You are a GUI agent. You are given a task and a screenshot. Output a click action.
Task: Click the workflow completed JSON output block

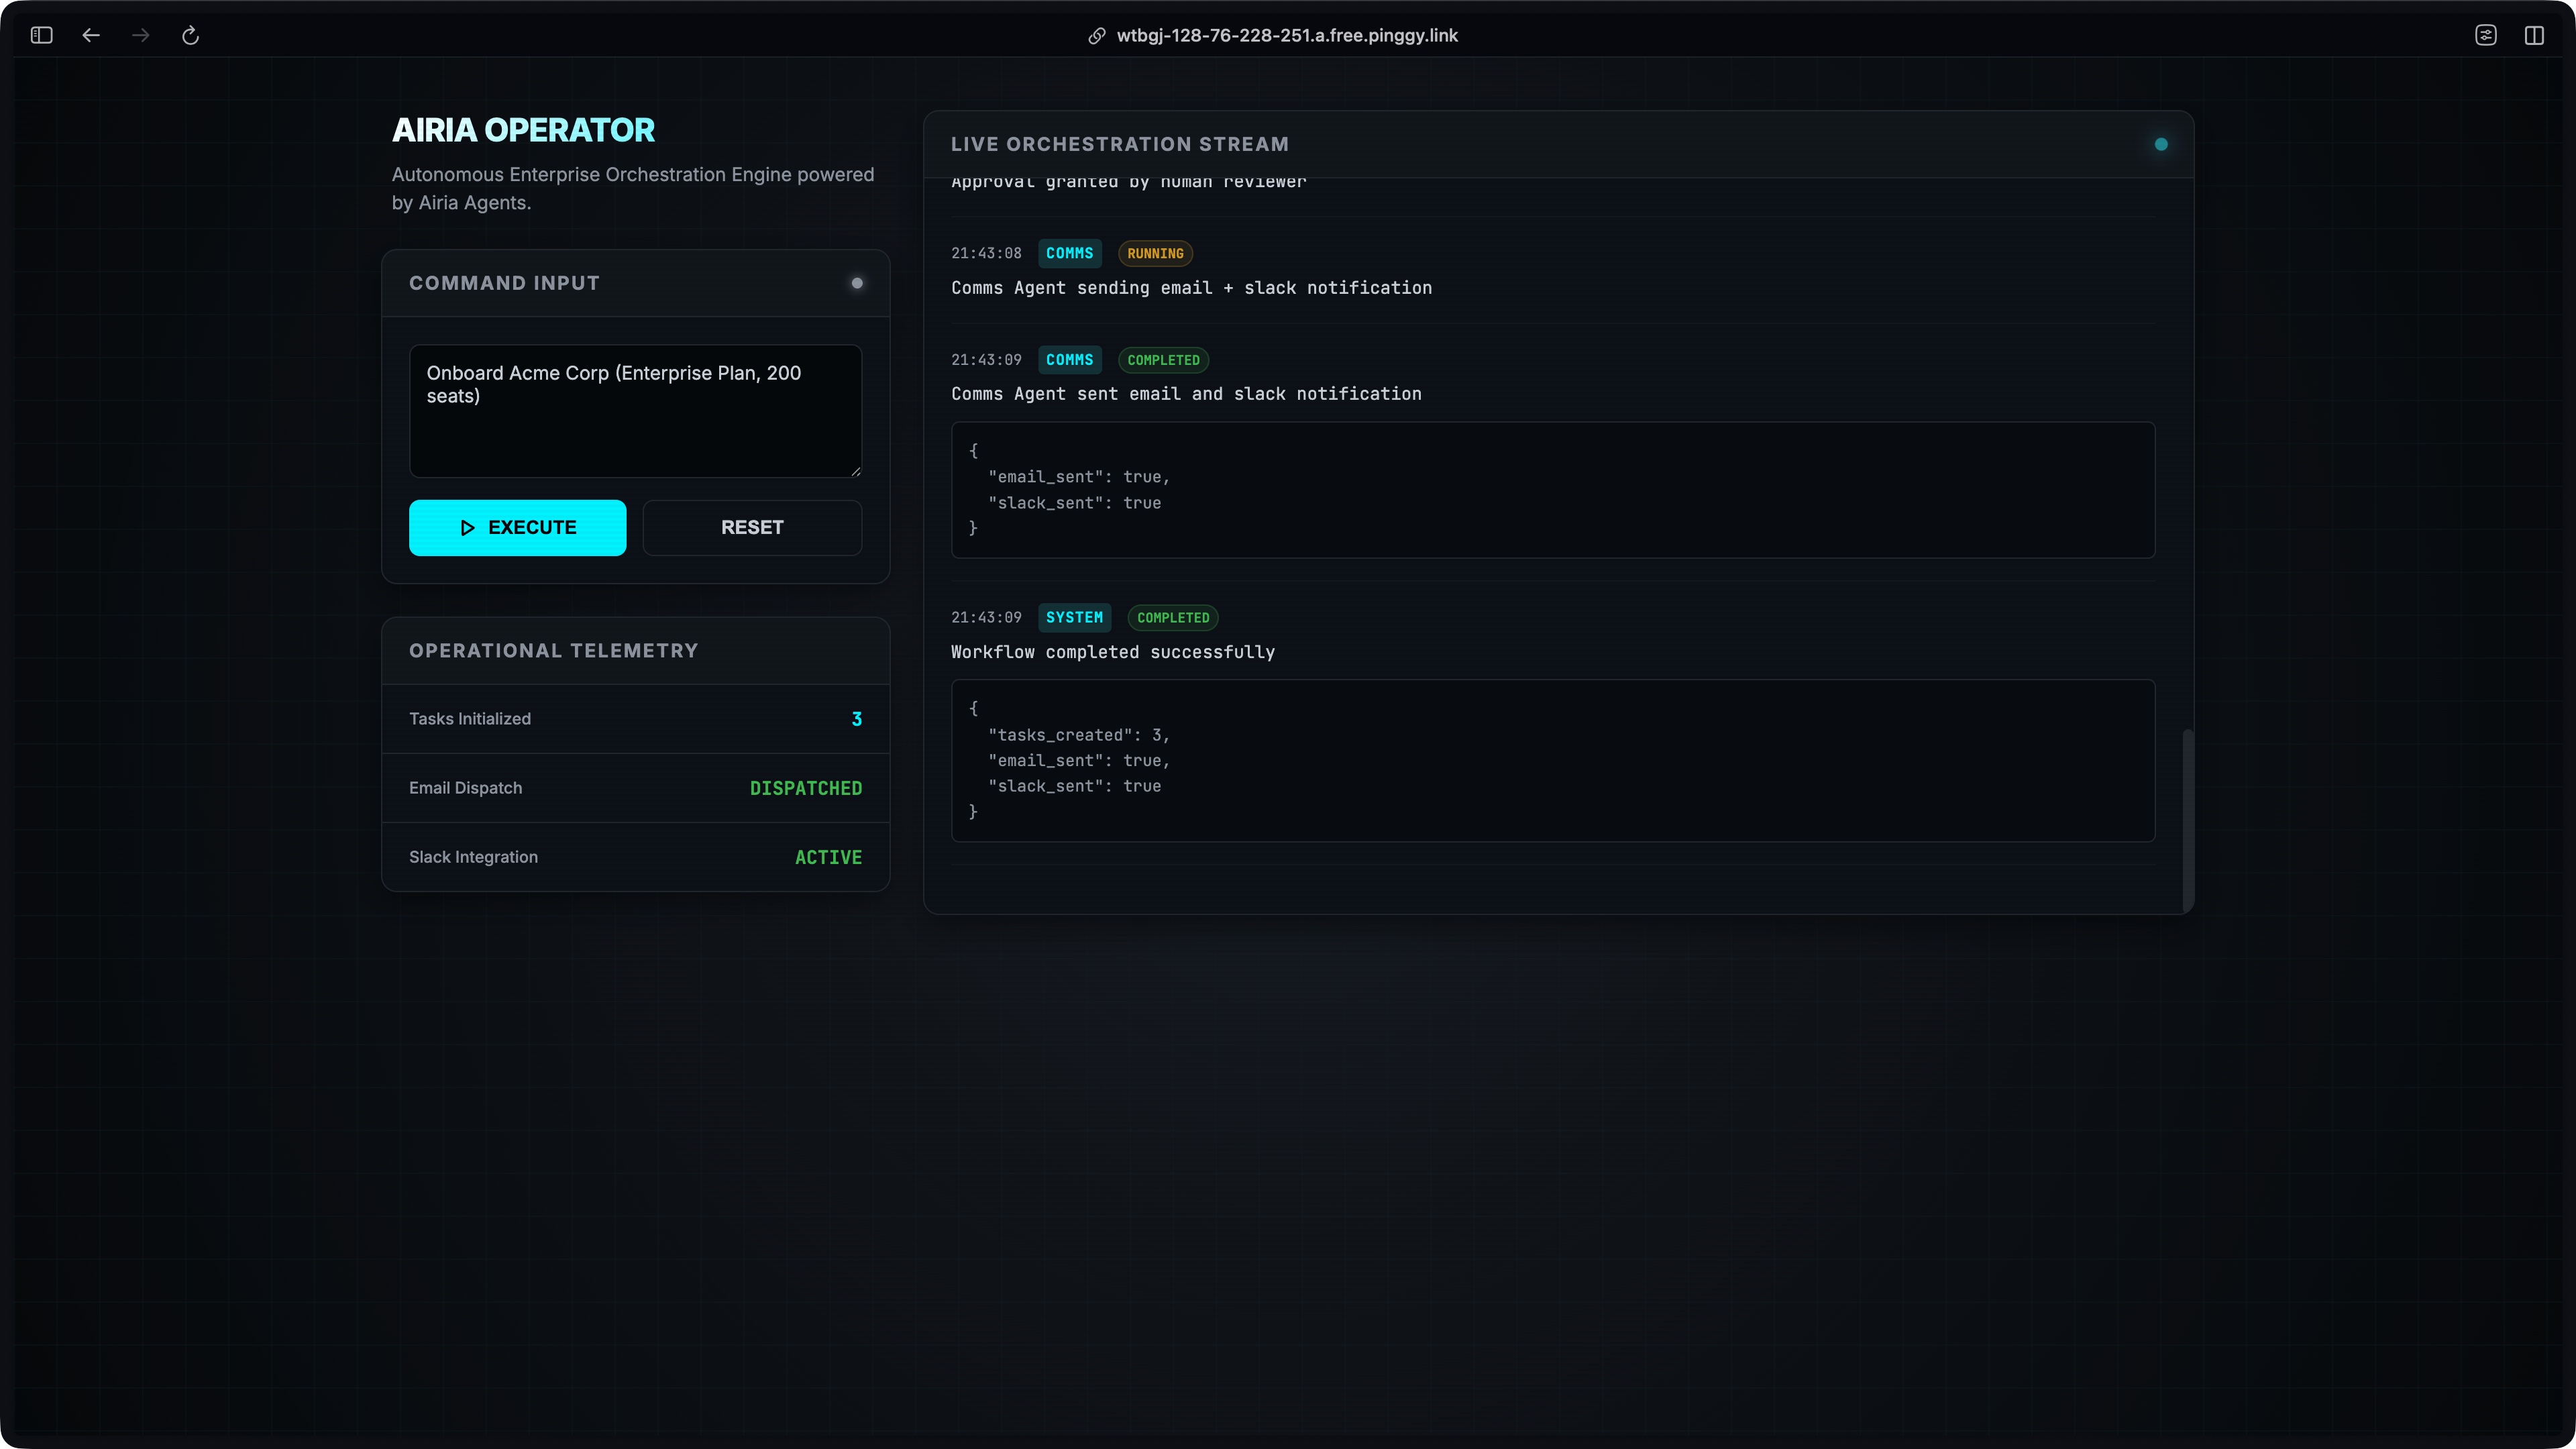[1552, 760]
